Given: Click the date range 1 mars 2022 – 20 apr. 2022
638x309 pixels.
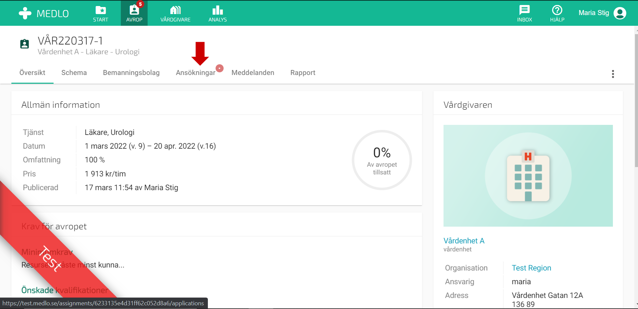Looking at the screenshot, I should coord(150,146).
